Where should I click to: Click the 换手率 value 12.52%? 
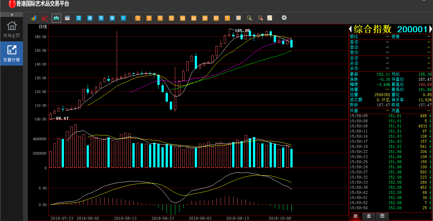pos(425,100)
